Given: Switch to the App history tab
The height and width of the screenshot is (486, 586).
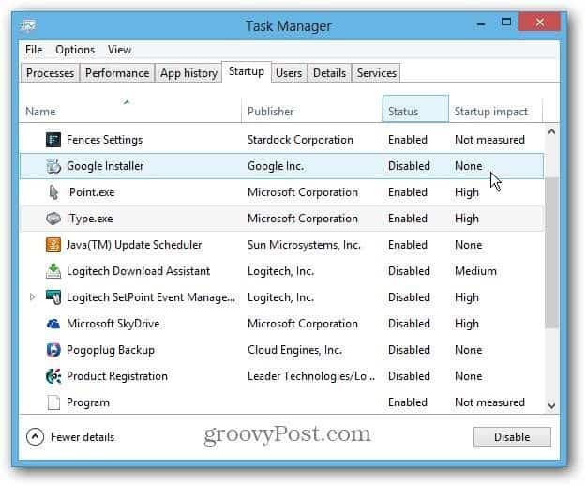Looking at the screenshot, I should pos(188,73).
